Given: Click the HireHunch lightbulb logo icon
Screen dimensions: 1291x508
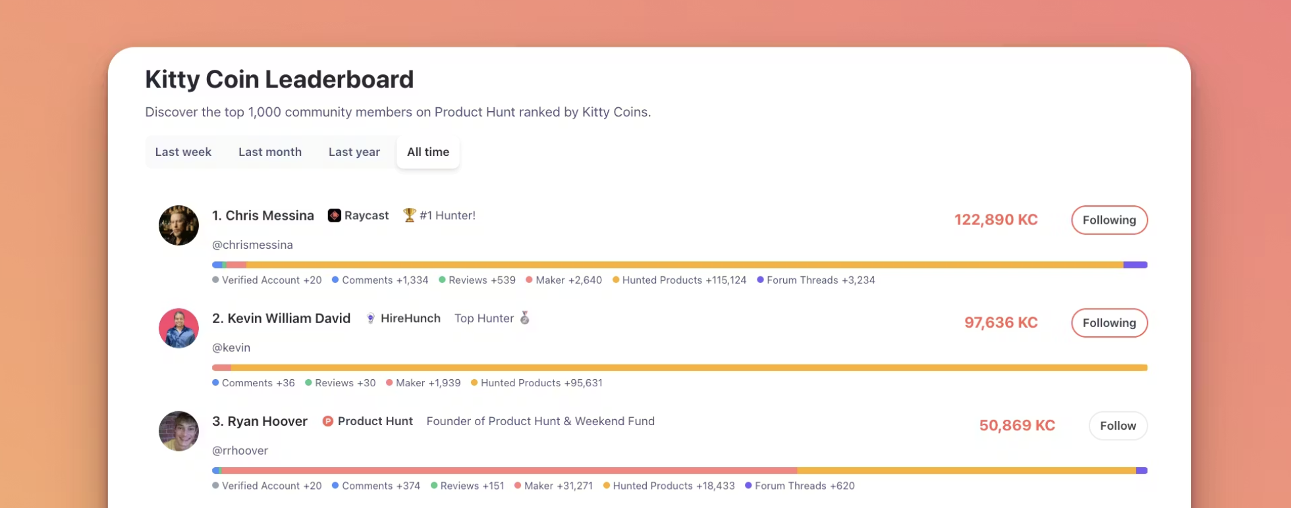Looking at the screenshot, I should 371,318.
